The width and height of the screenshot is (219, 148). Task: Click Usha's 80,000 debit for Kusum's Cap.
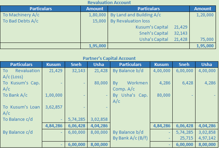(x=101, y=83)
